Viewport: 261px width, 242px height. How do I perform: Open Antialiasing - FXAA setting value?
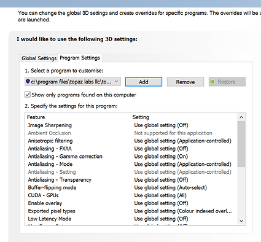(x=161, y=149)
